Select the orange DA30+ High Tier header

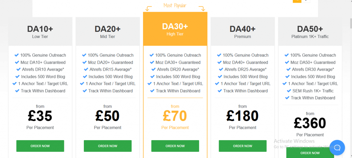pyautogui.click(x=175, y=29)
